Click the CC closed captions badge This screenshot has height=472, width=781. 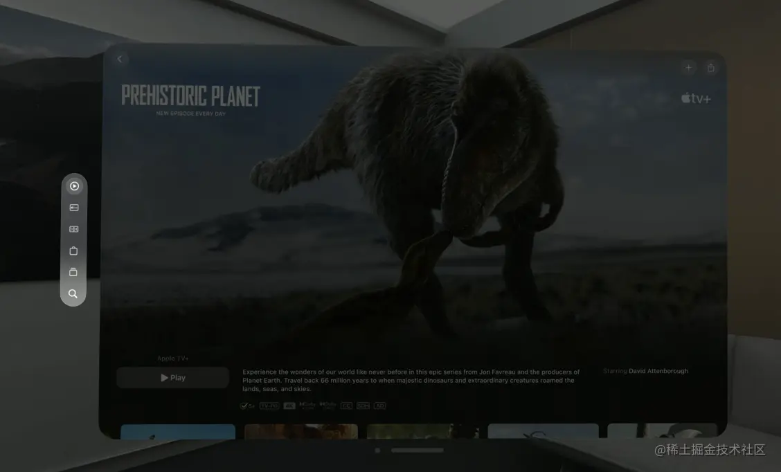click(347, 406)
